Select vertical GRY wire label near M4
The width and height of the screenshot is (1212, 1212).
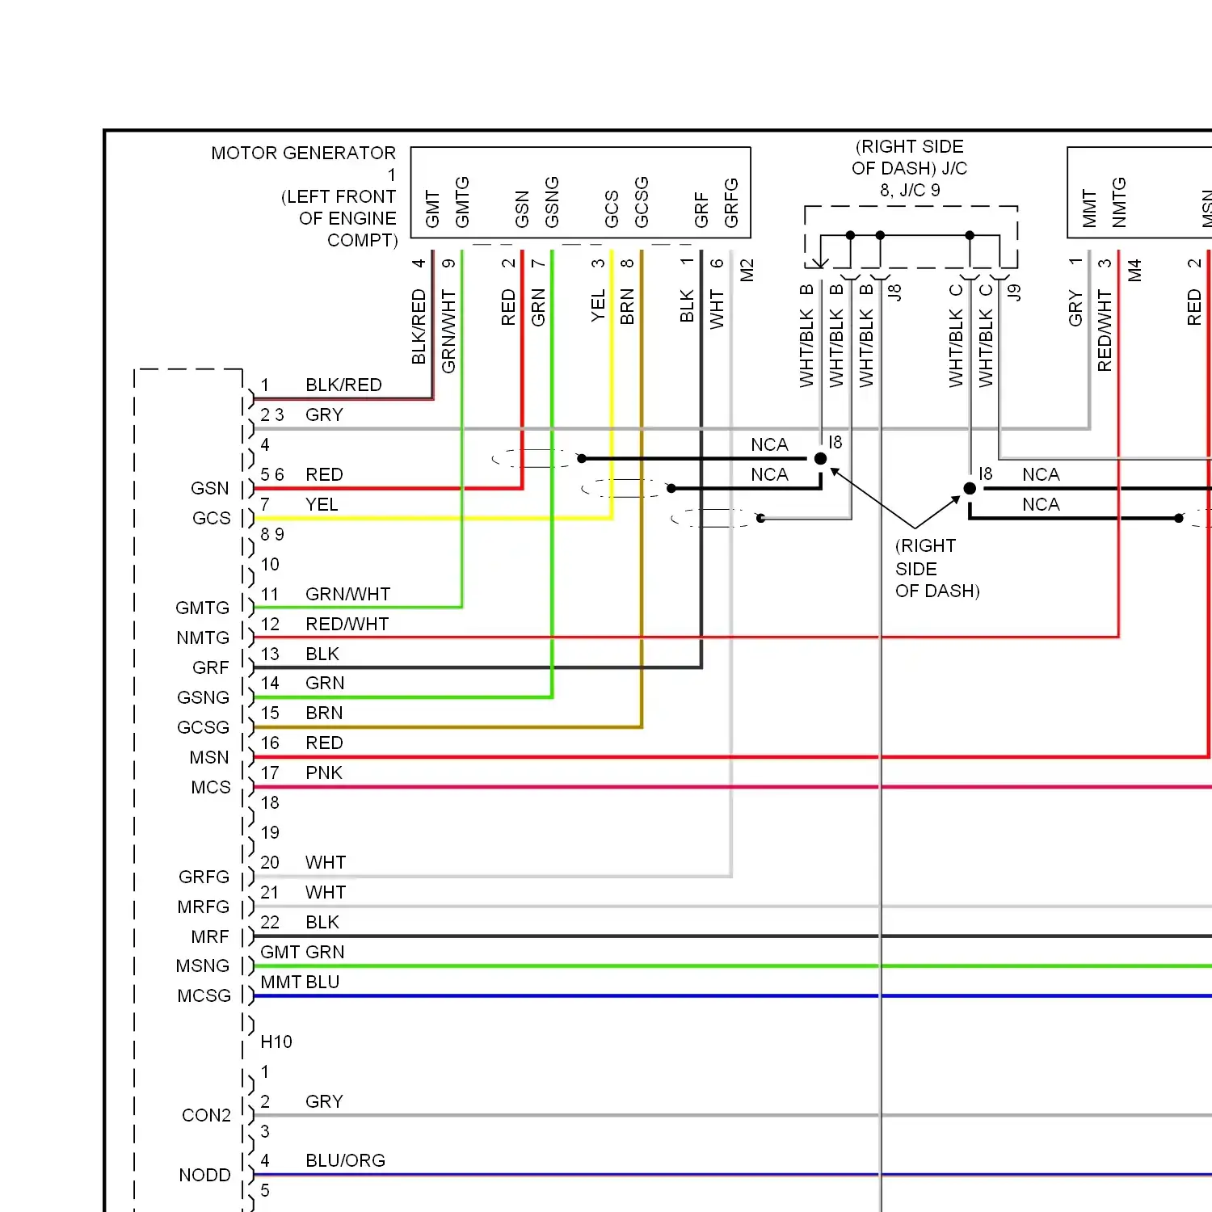[x=1075, y=308]
